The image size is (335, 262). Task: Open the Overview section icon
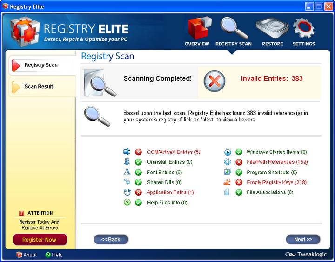tap(199, 28)
